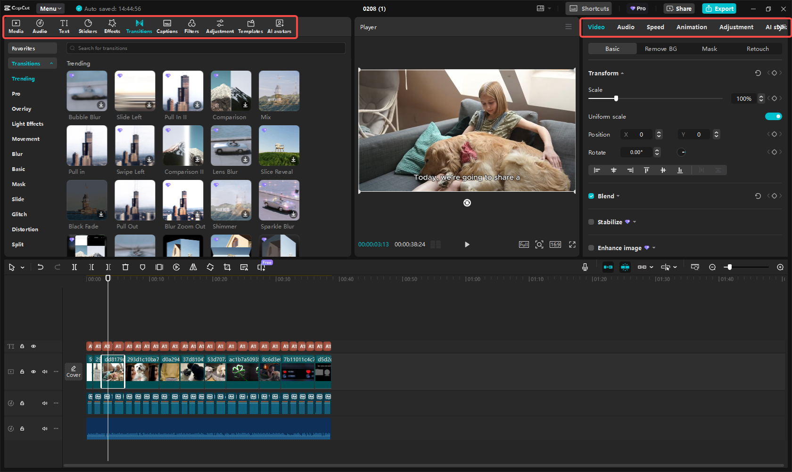Open the Menu dropdown
Image resolution: width=792 pixels, height=472 pixels.
tap(50, 8)
